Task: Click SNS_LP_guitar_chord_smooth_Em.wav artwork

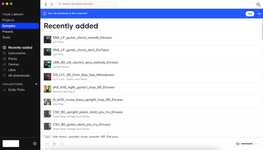Action: click(x=47, y=39)
